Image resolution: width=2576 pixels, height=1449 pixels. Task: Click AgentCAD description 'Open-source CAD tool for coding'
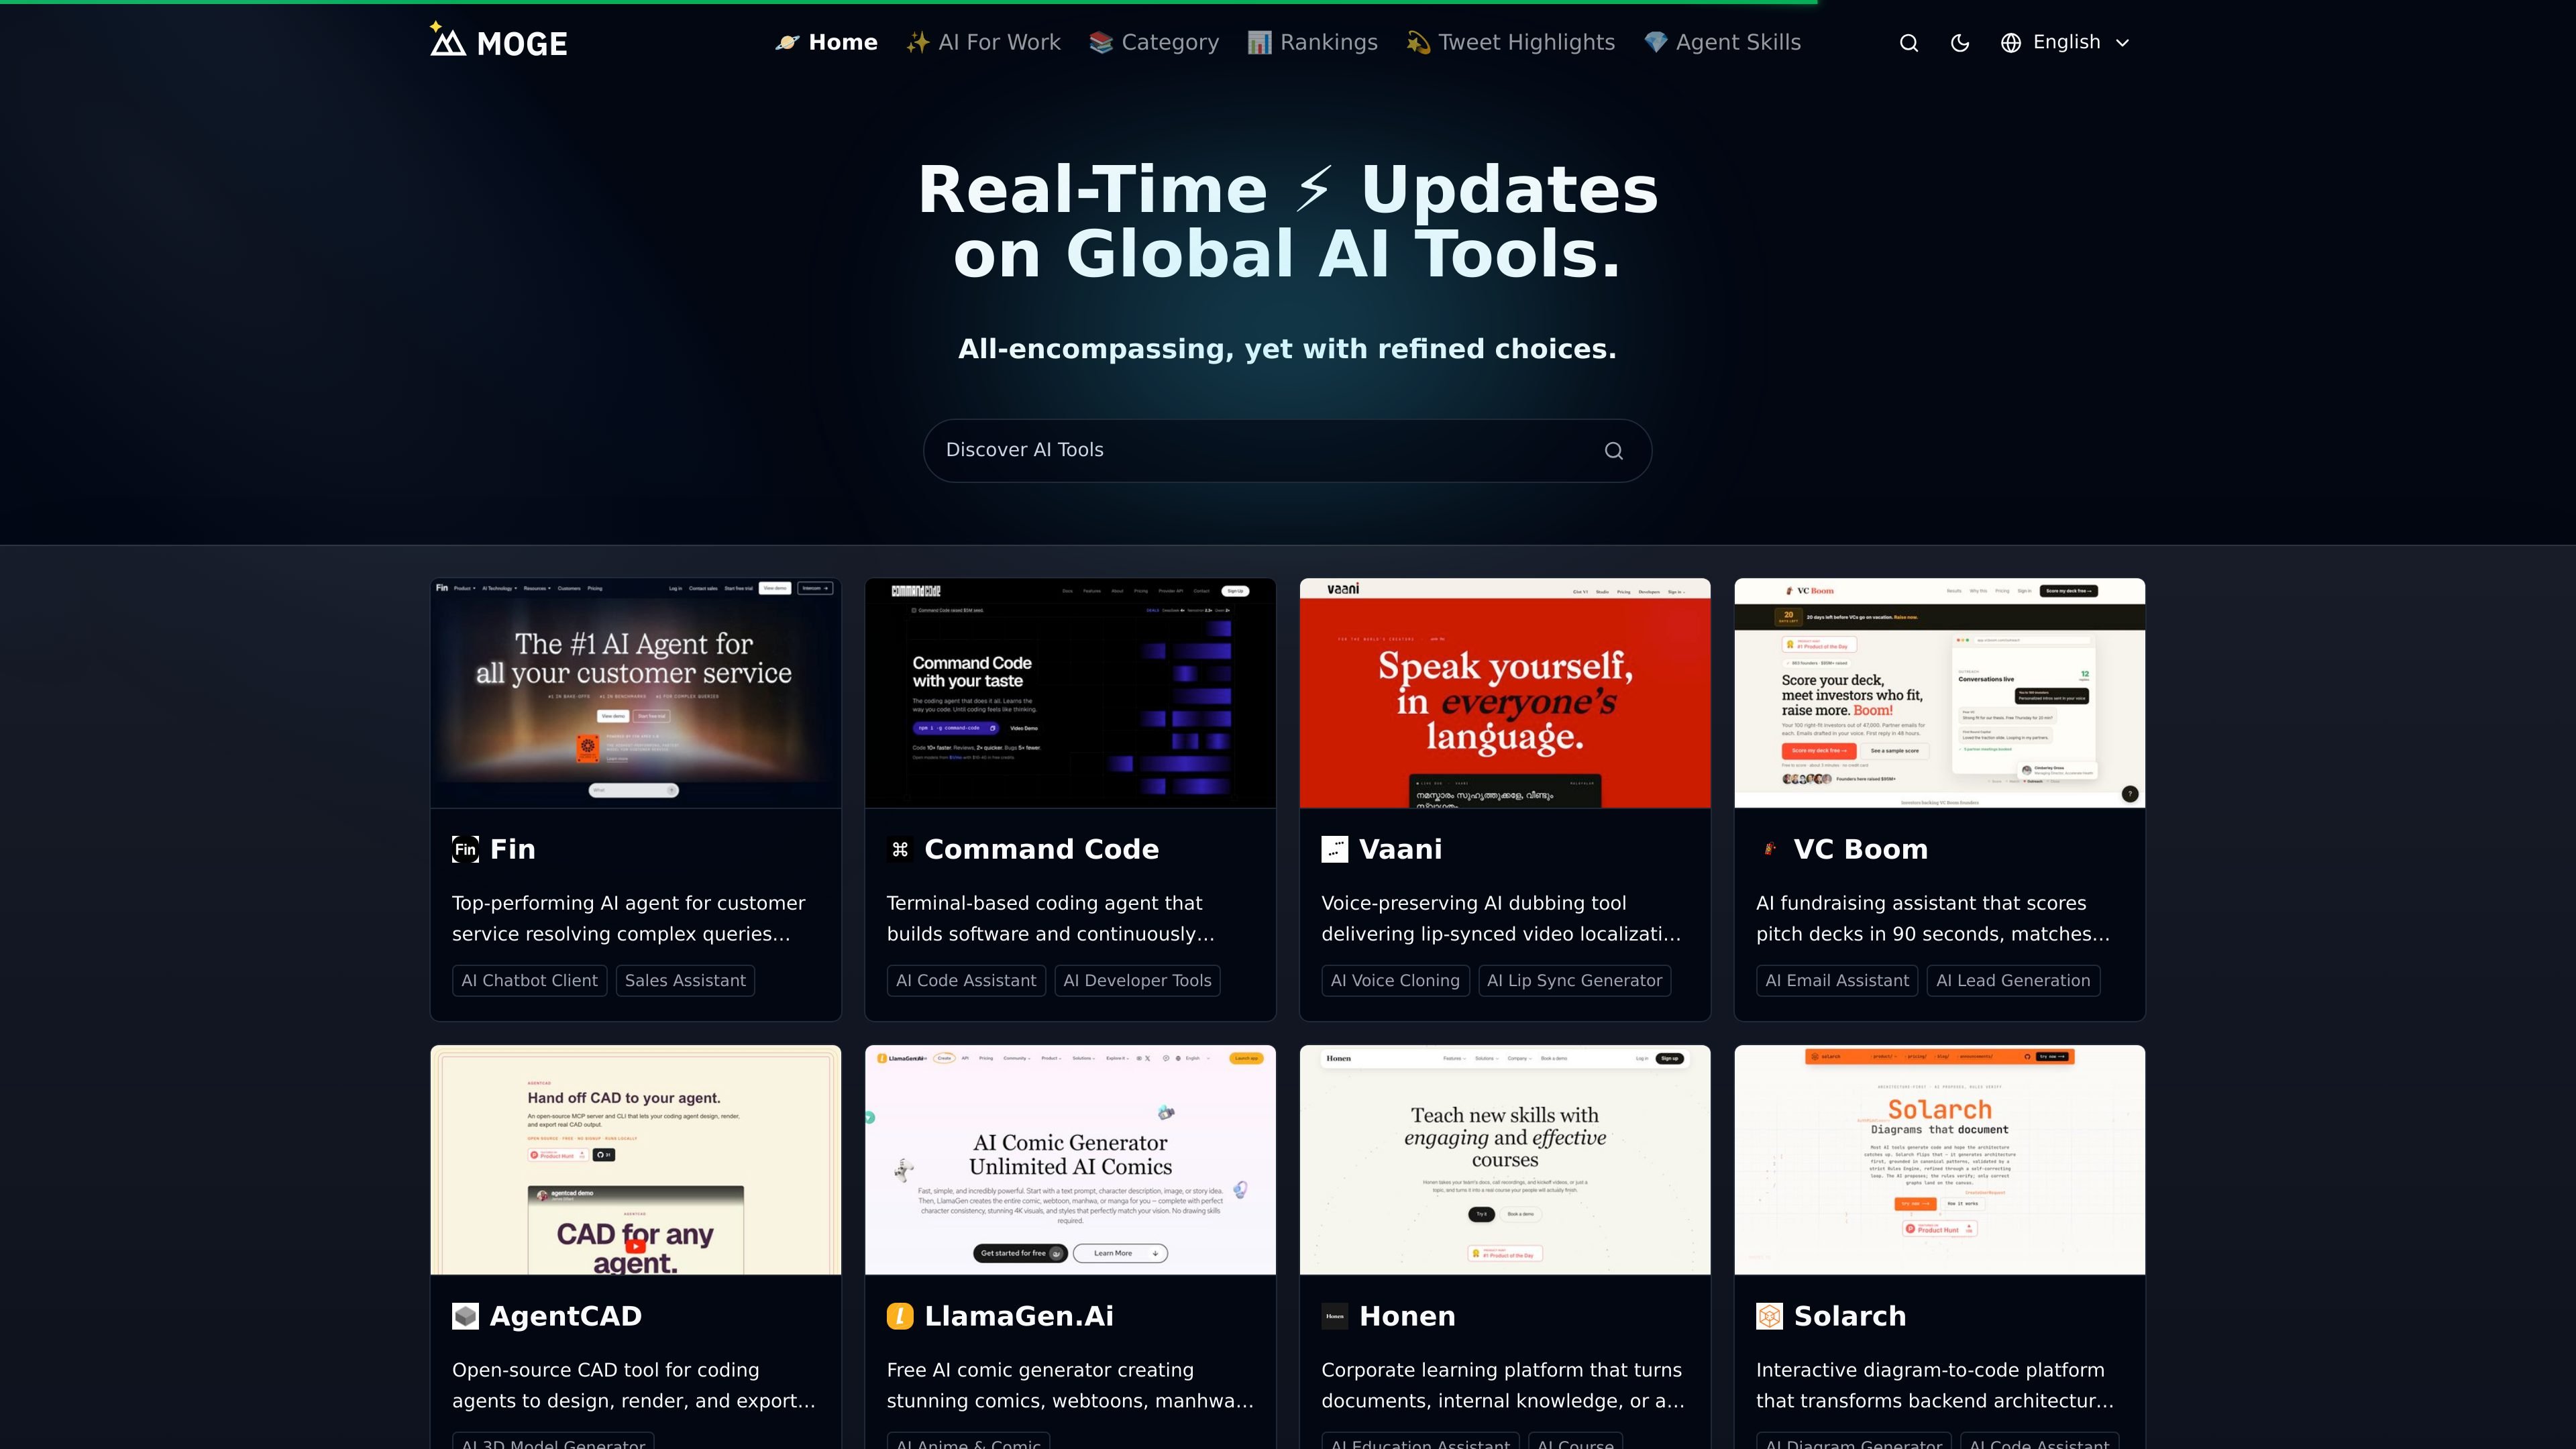tap(605, 1371)
